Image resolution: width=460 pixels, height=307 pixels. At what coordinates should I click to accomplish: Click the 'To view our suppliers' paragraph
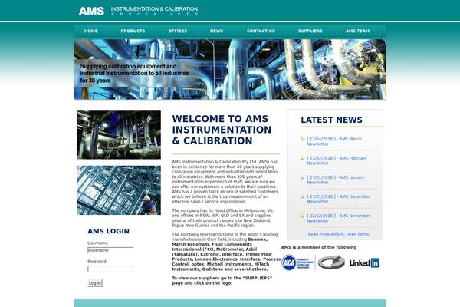[x=222, y=281]
